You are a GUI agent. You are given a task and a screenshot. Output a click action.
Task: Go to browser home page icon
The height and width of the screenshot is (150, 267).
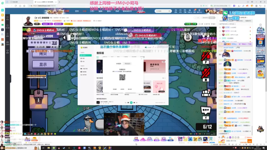[x=20, y=6]
